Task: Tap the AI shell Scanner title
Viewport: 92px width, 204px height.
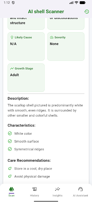Action: click(46, 11)
